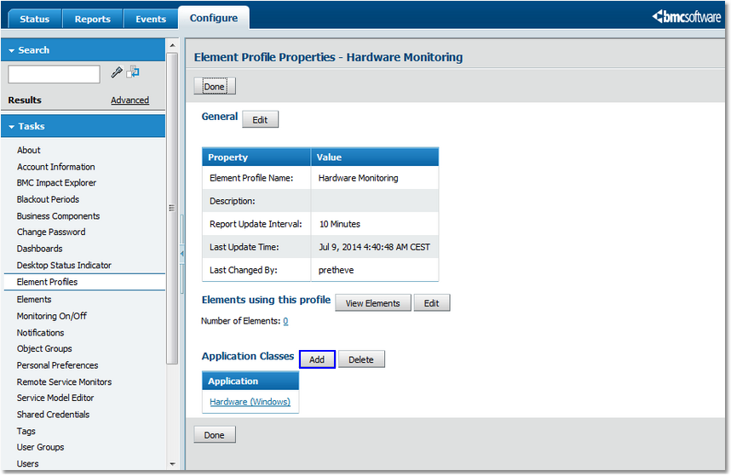The image size is (731, 476).
Task: Open the About task
Action: pyautogui.click(x=28, y=150)
